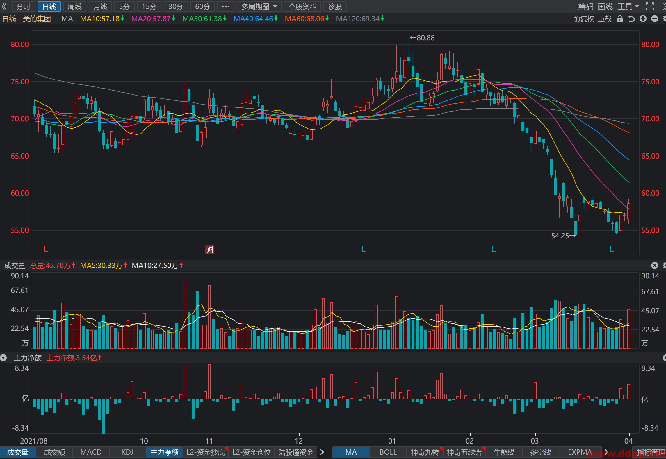
Task: Click the 重载 reload button
Action: (x=605, y=19)
